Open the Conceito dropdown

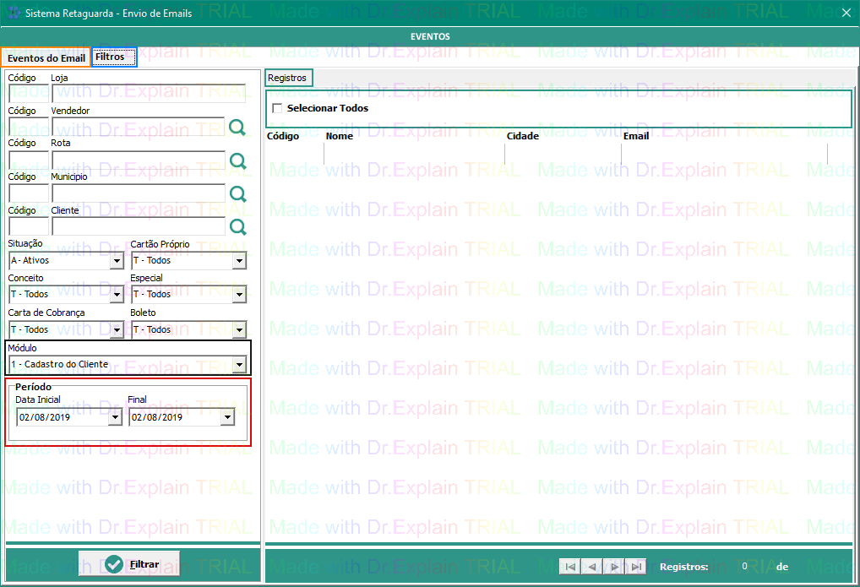[117, 295]
